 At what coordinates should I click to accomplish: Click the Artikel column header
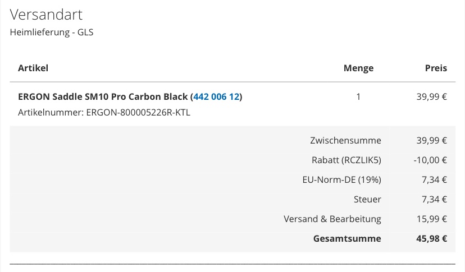pos(33,68)
